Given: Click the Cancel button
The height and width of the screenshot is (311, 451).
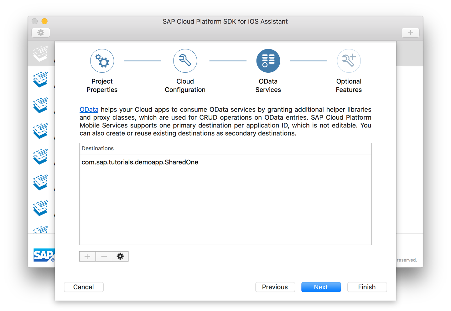Looking at the screenshot, I should click(84, 287).
